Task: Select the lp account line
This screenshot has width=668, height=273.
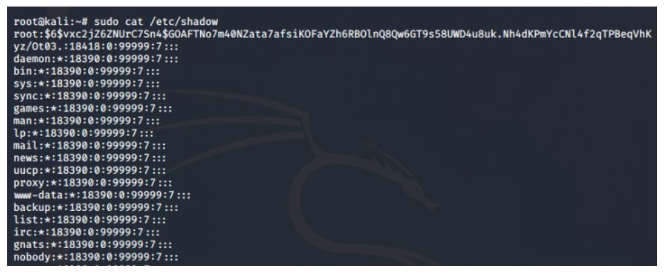Action: click(x=84, y=133)
